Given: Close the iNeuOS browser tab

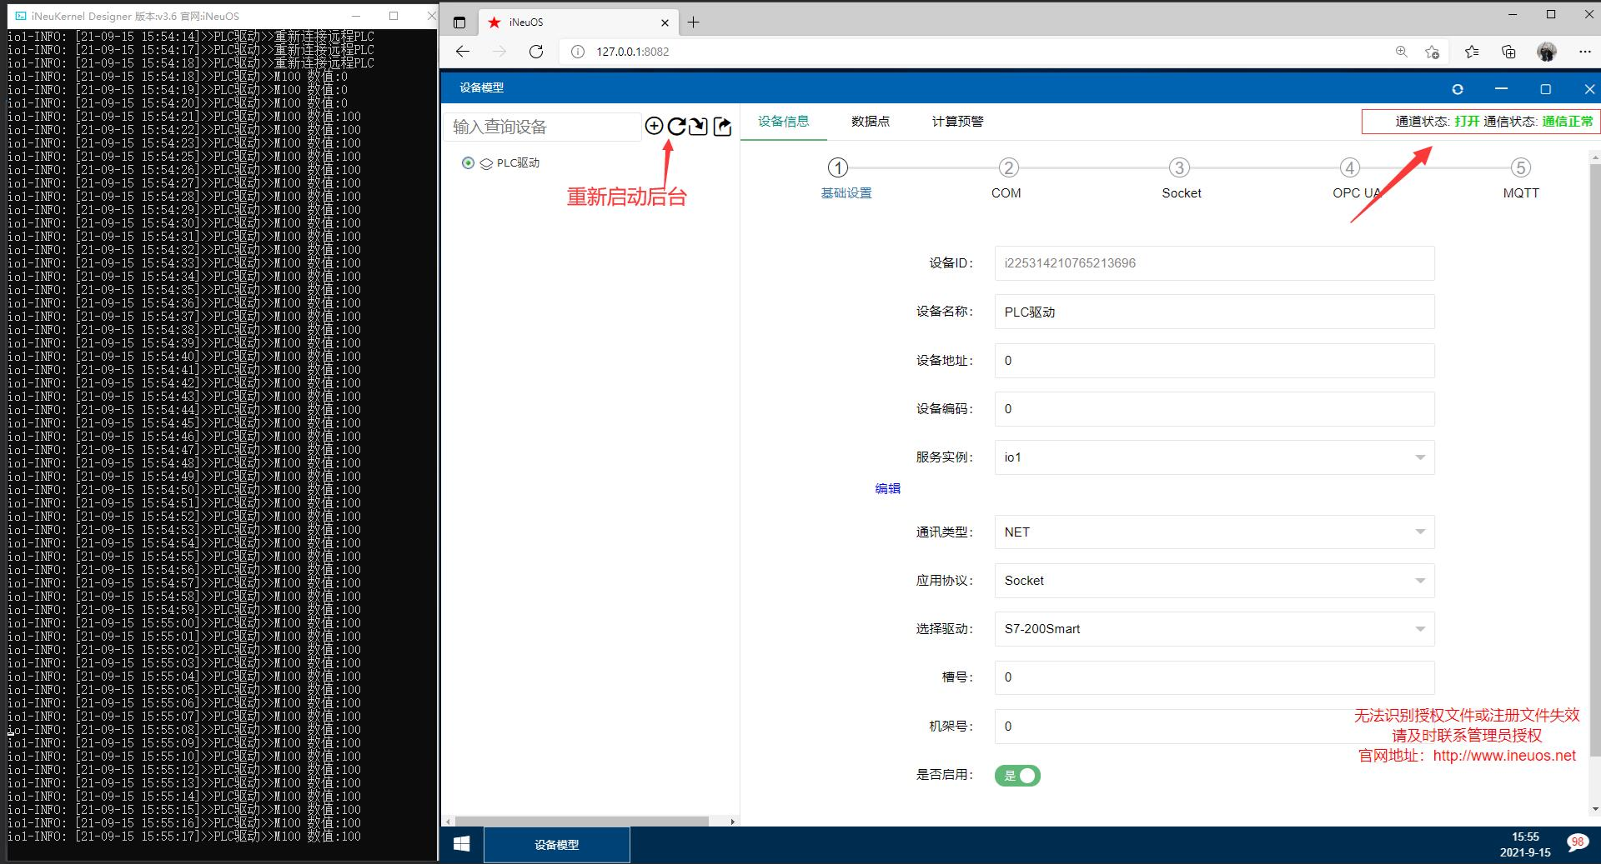Looking at the screenshot, I should [x=665, y=22].
